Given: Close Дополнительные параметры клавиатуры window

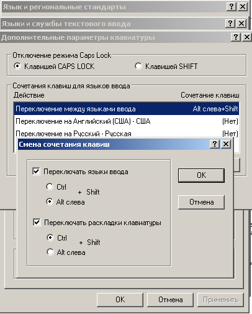Looking at the screenshot, I should (247, 37).
